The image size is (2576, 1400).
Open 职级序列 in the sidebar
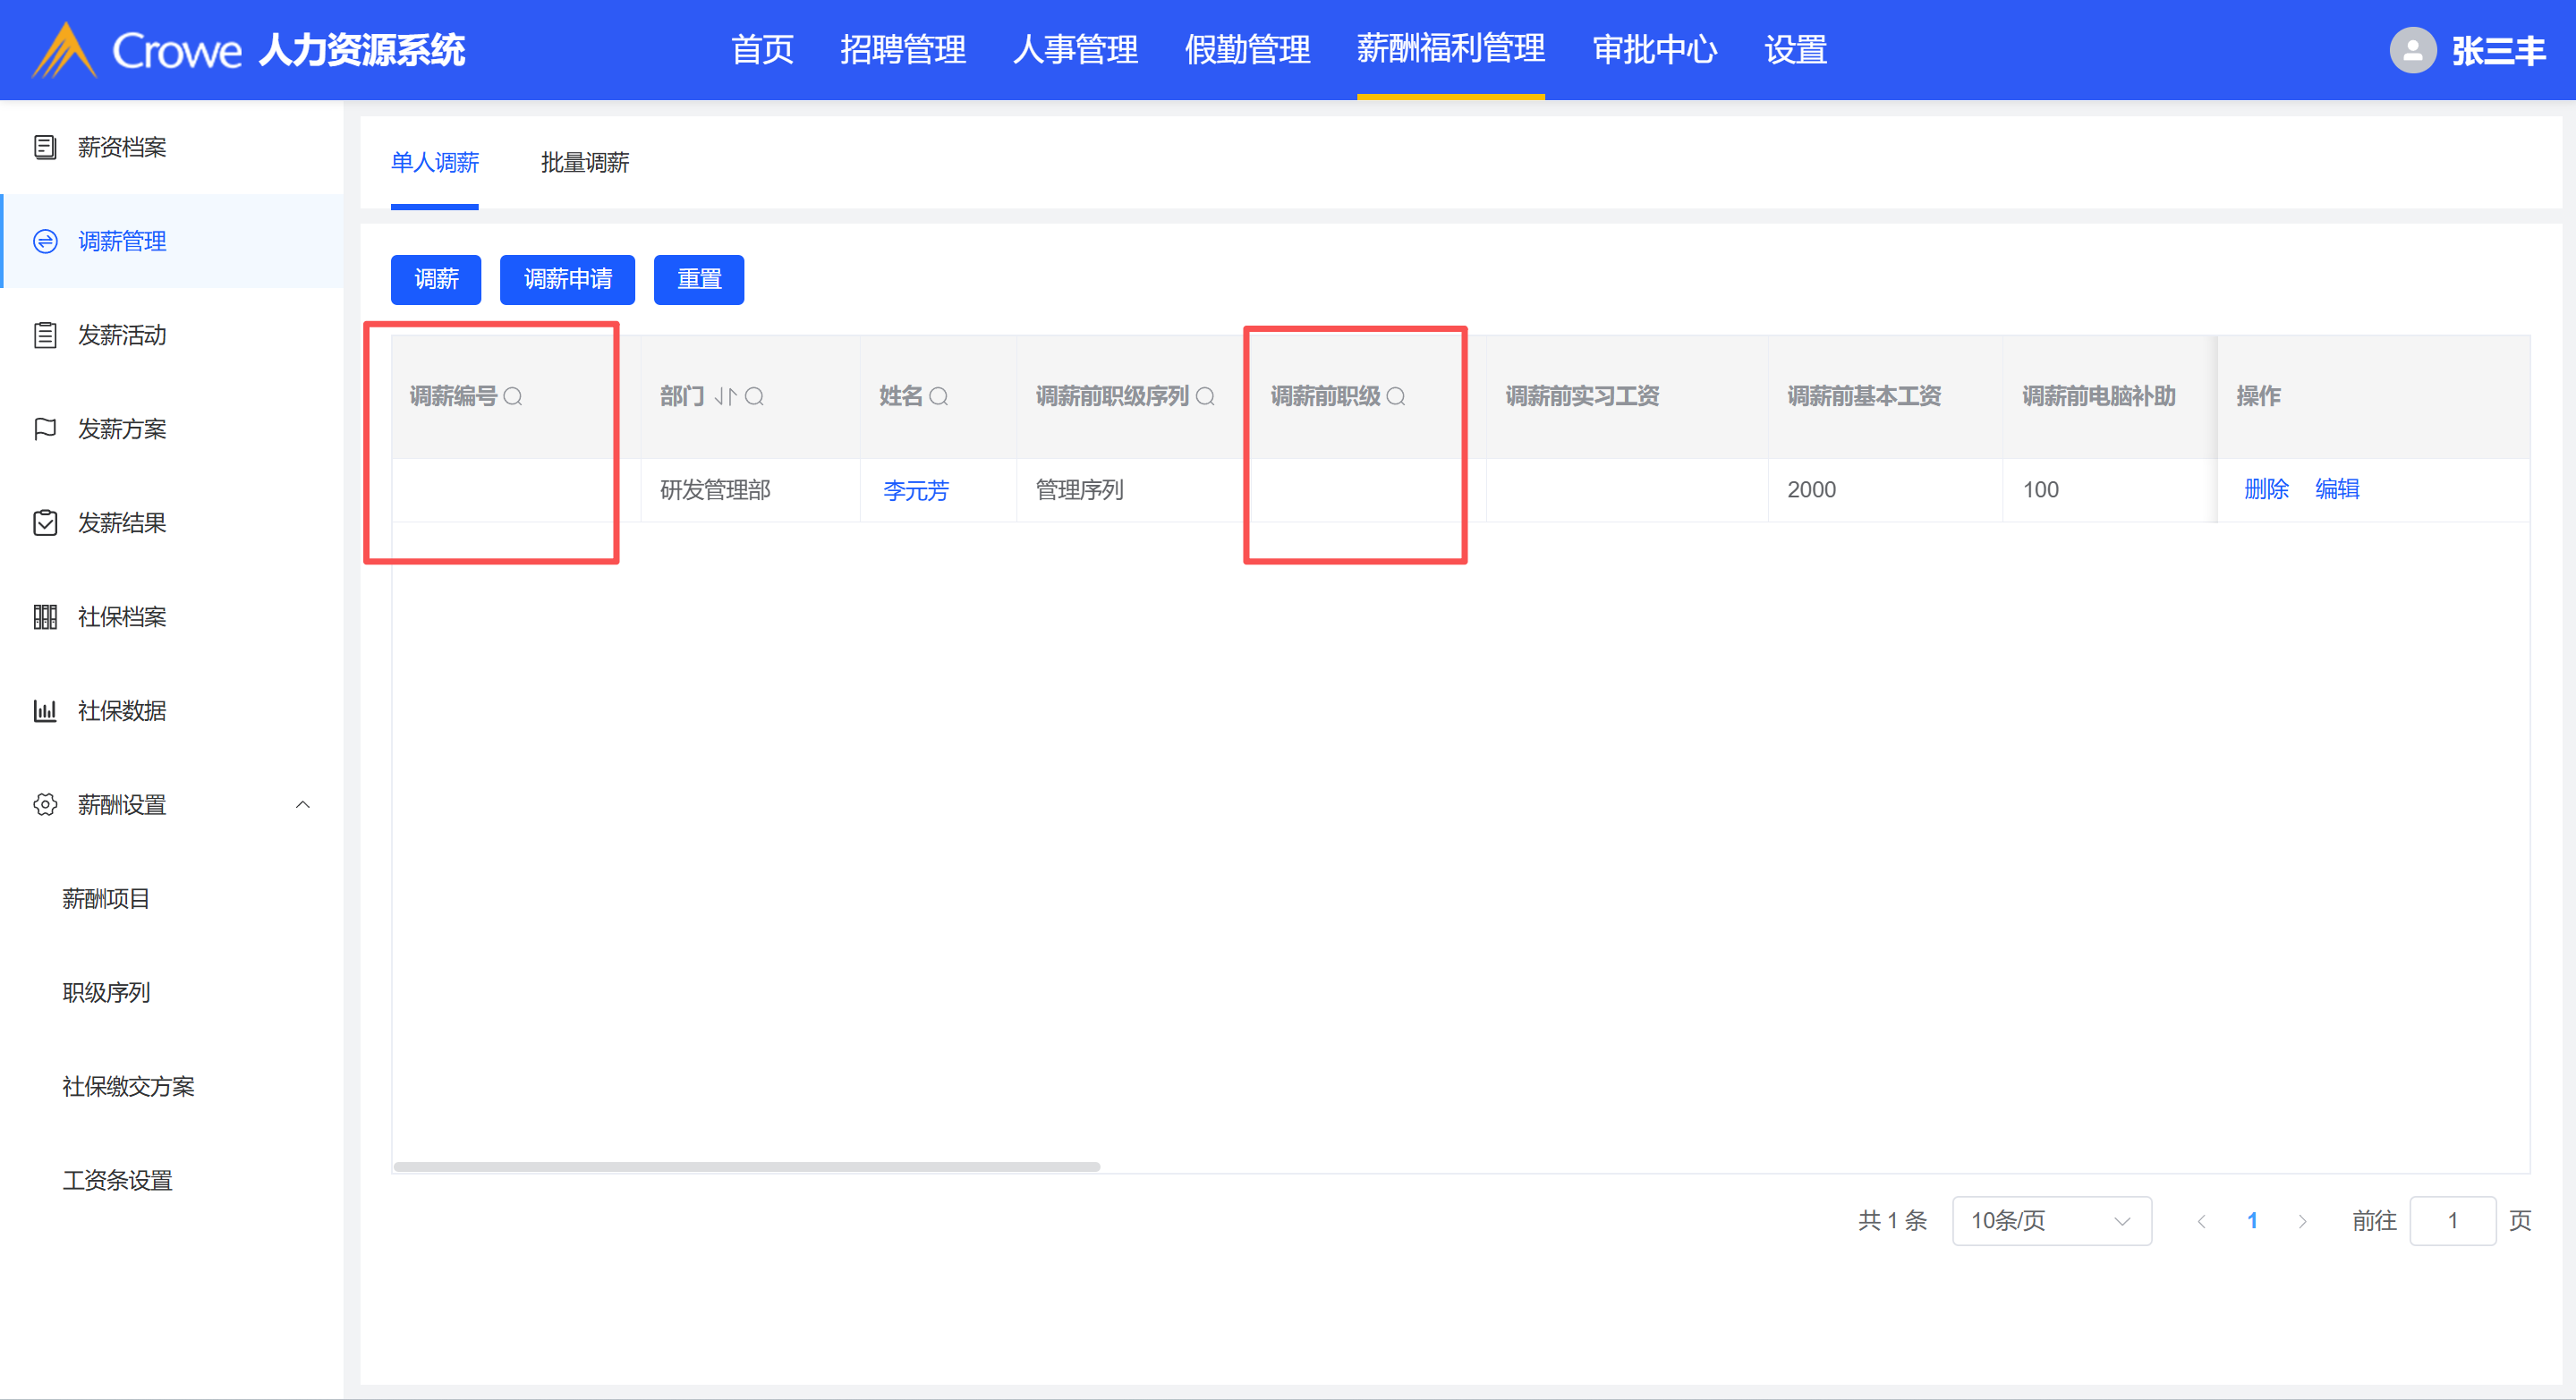[106, 993]
